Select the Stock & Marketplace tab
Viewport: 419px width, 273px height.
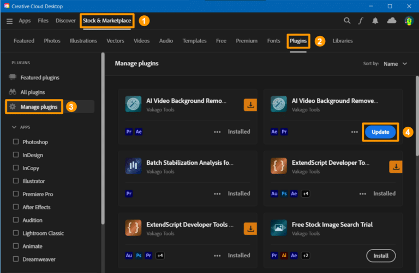coord(107,21)
